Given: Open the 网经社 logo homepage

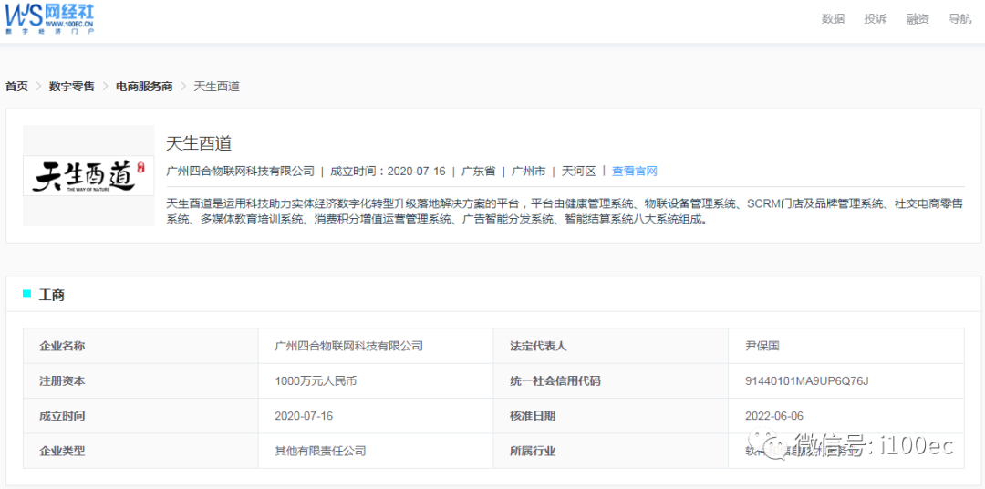Looking at the screenshot, I should pyautogui.click(x=48, y=19).
